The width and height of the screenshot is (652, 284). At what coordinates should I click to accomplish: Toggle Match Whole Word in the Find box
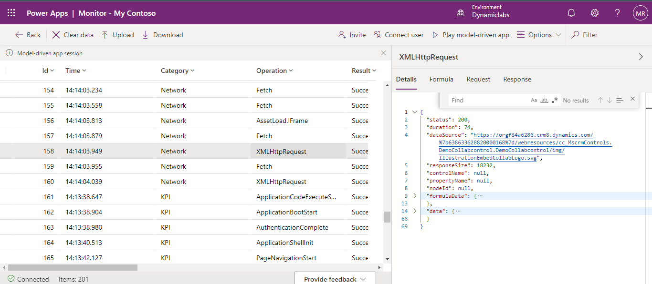tap(544, 100)
